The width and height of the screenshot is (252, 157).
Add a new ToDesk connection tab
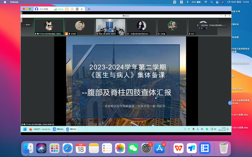click(x=89, y=9)
